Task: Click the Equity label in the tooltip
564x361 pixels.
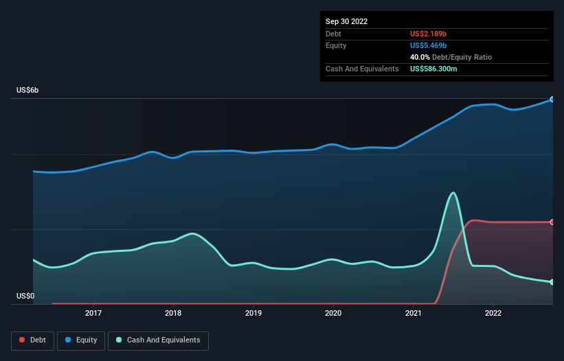Action: click(x=336, y=45)
